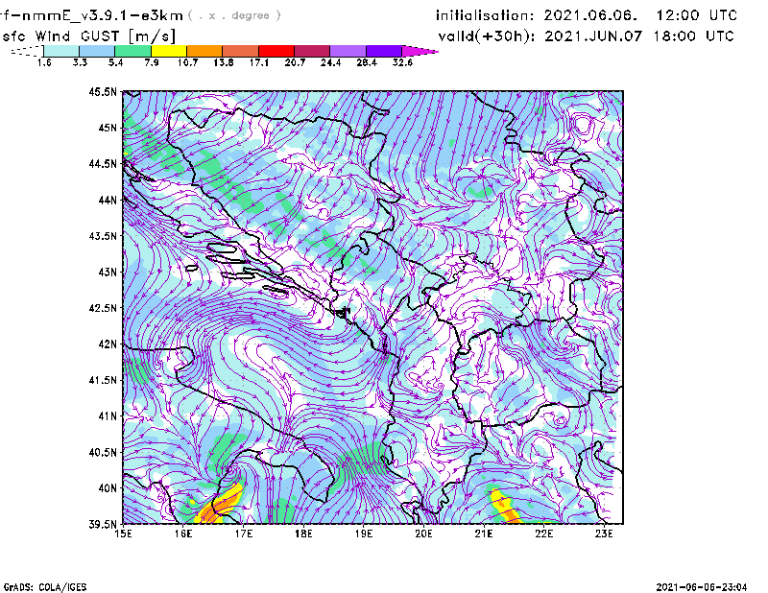Viewport: 768px width, 593px height.
Task: Click the 42N latitude label
Action: click(x=108, y=344)
